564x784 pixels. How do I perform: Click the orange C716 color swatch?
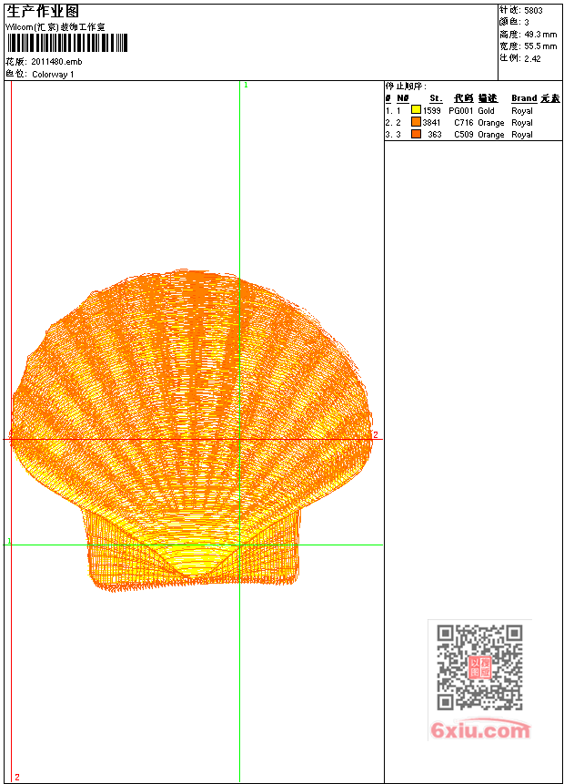point(416,122)
